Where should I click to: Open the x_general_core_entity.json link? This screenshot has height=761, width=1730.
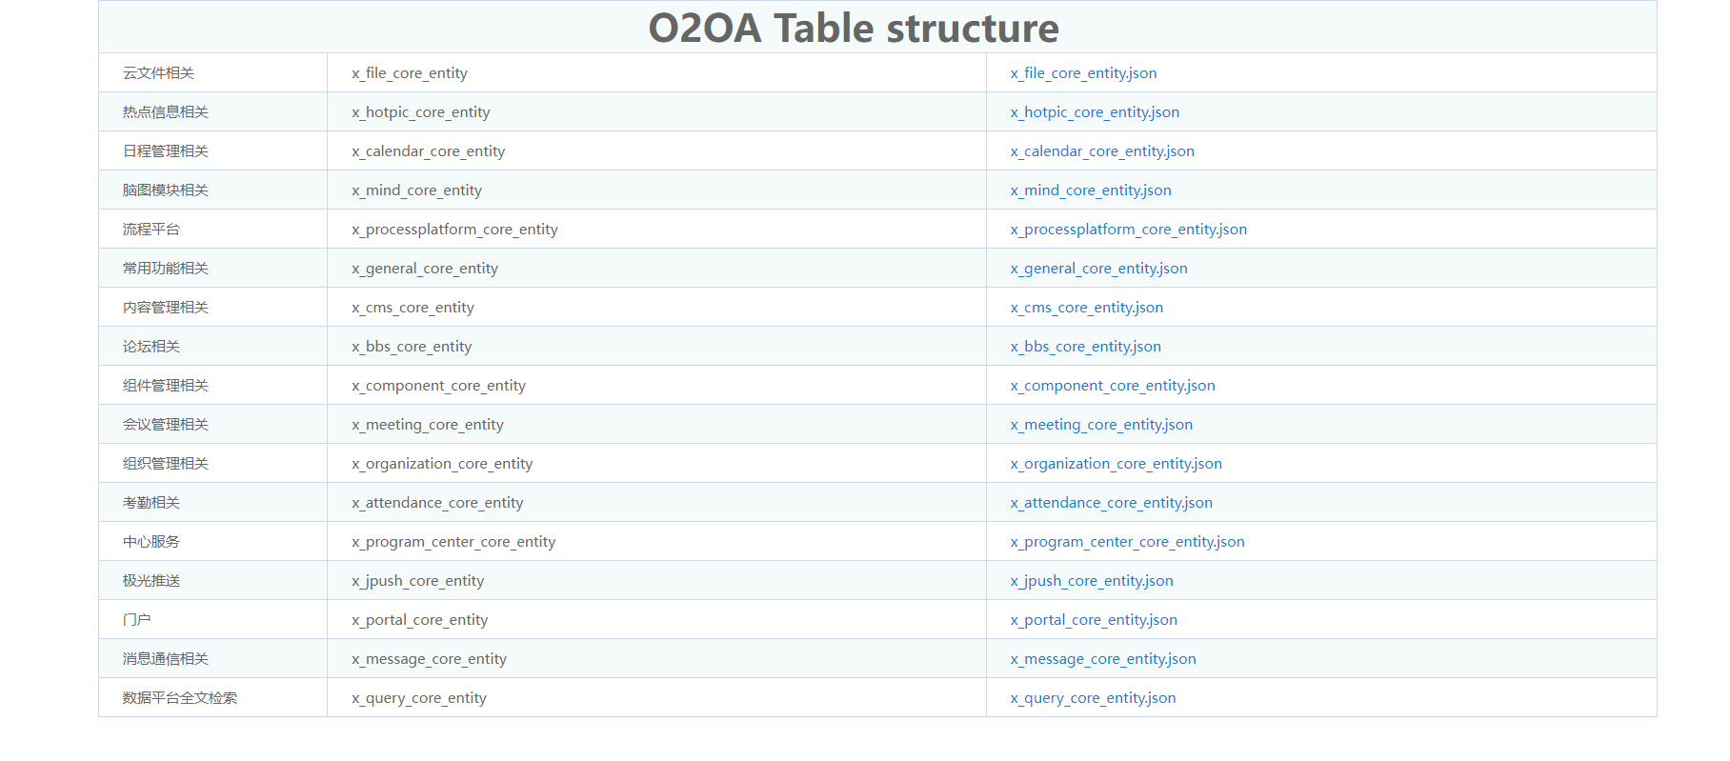coord(1098,269)
